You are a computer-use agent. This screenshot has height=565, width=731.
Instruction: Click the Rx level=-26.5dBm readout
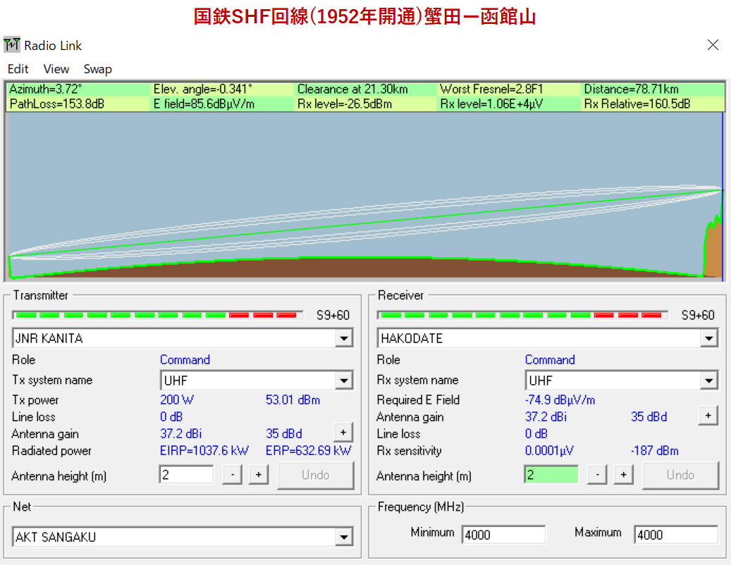[x=344, y=104]
